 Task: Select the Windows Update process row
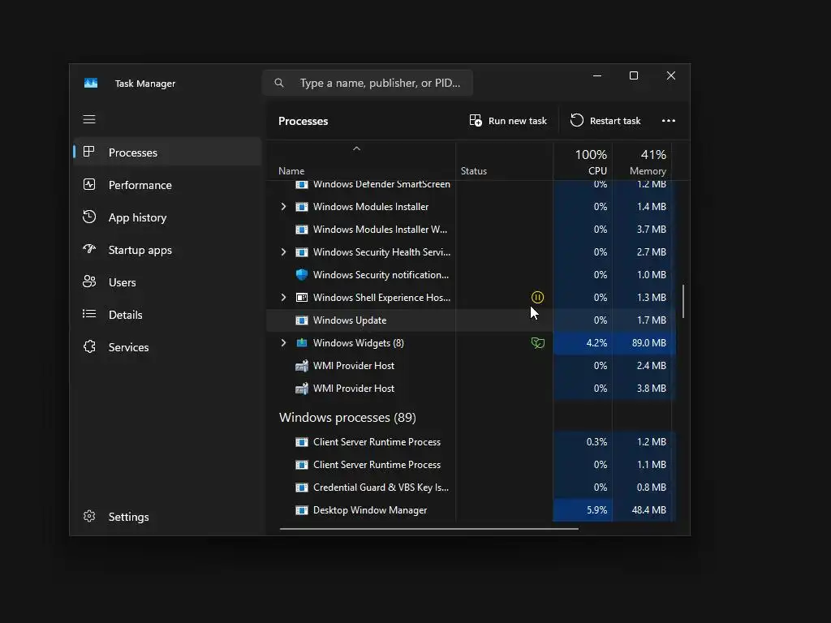click(471, 320)
